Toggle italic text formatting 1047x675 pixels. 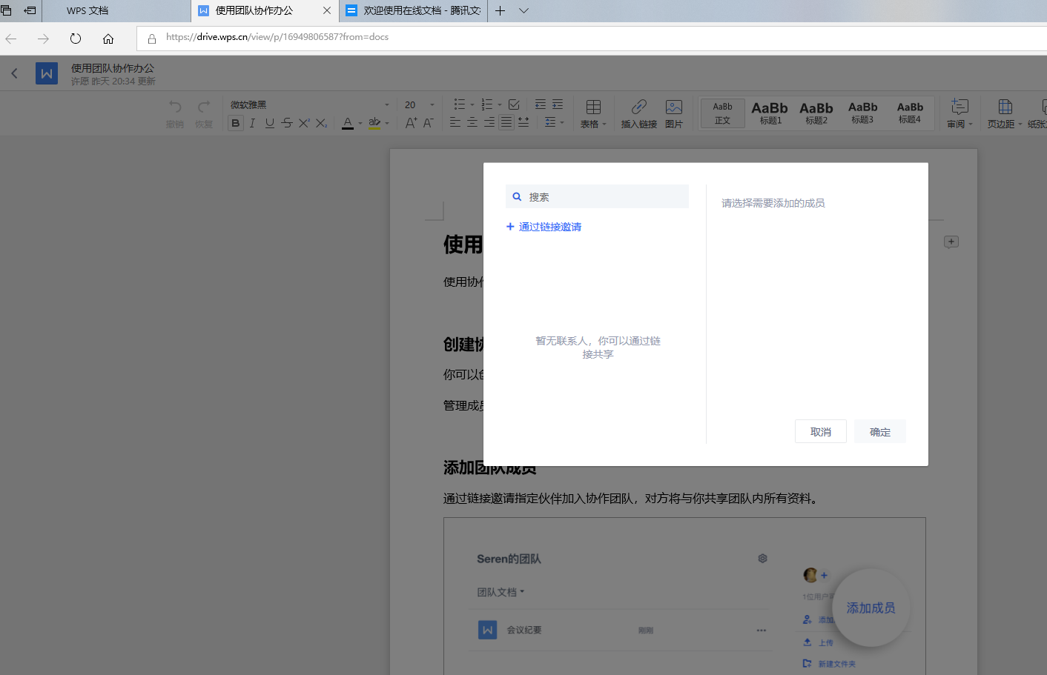click(252, 123)
